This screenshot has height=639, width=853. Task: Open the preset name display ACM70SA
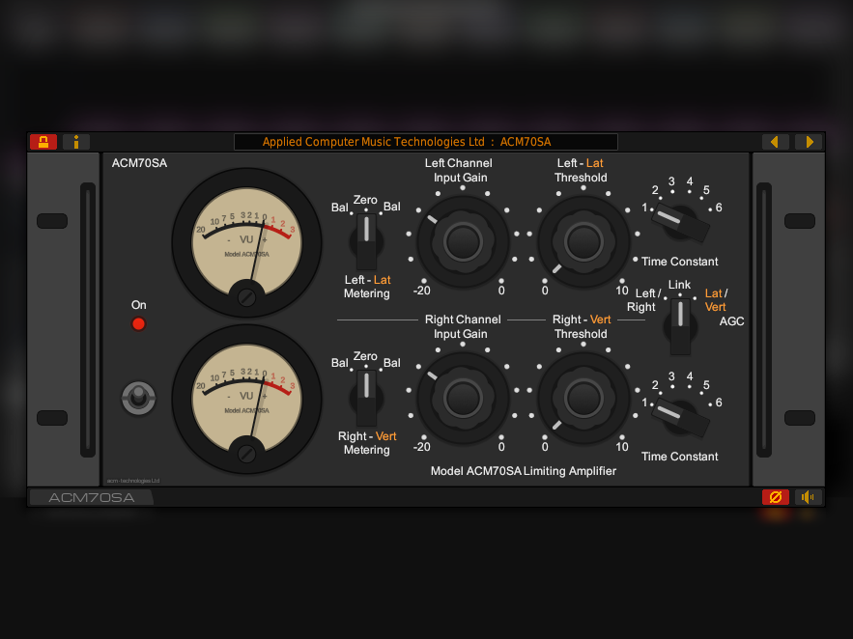pos(425,142)
